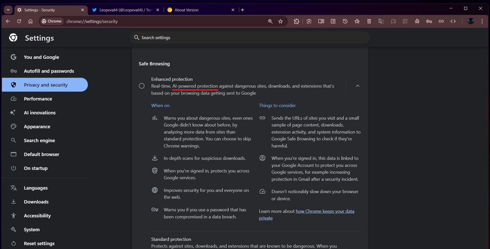The height and width of the screenshot is (249, 490).
Task: Reload the current page
Action: tap(19, 21)
